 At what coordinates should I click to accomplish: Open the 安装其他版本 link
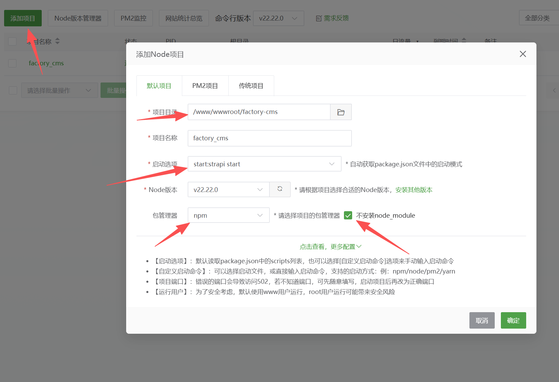click(x=414, y=190)
